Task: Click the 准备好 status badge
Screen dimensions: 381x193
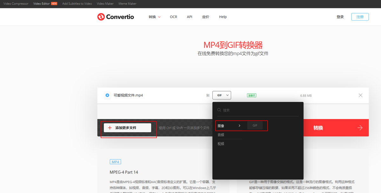Action: click(x=251, y=95)
